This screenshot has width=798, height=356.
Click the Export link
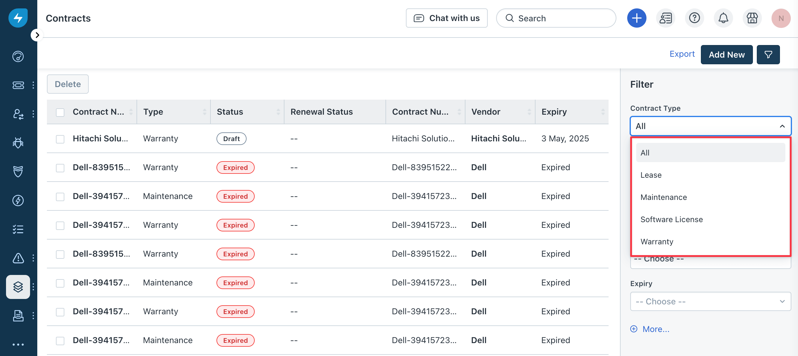682,54
